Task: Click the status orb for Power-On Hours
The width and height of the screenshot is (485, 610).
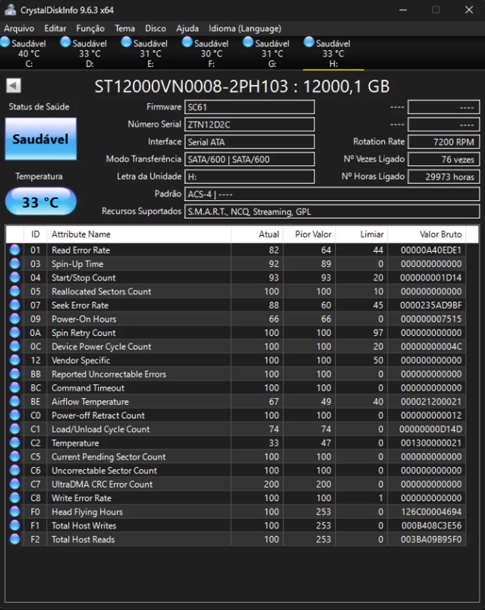Action: pos(15,319)
